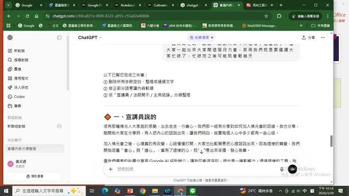Open Task View on the taskbar

(91, 191)
